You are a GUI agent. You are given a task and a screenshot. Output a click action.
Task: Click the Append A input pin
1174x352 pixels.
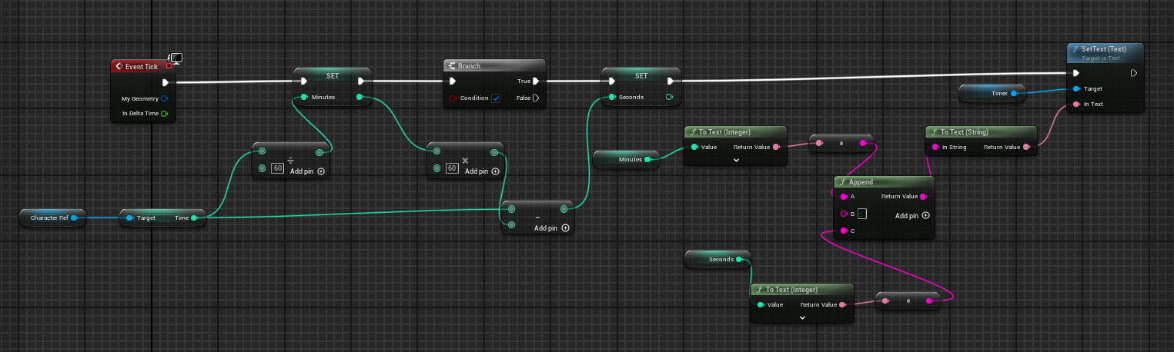click(x=844, y=197)
